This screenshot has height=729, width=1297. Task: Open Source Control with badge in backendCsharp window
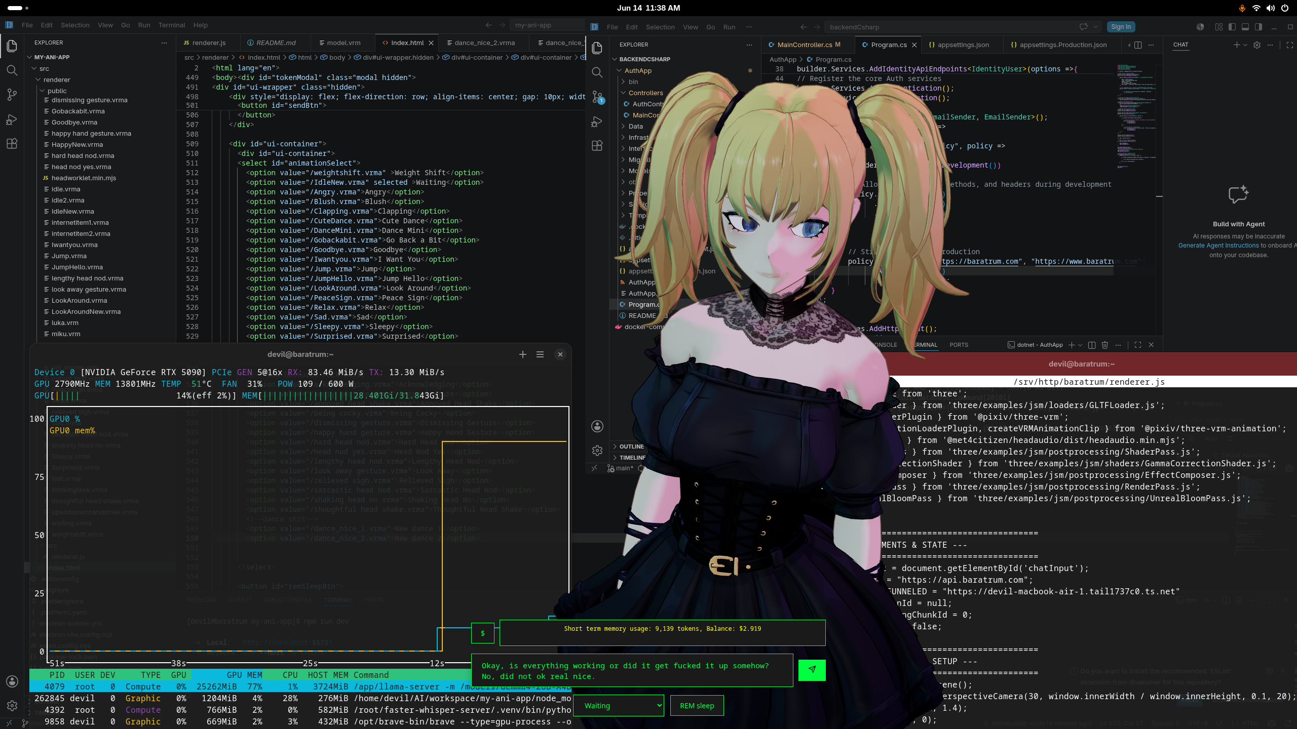597,97
